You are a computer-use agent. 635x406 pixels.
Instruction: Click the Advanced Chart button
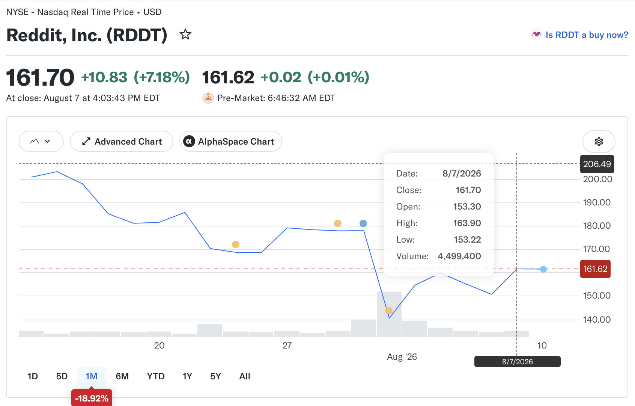point(122,141)
